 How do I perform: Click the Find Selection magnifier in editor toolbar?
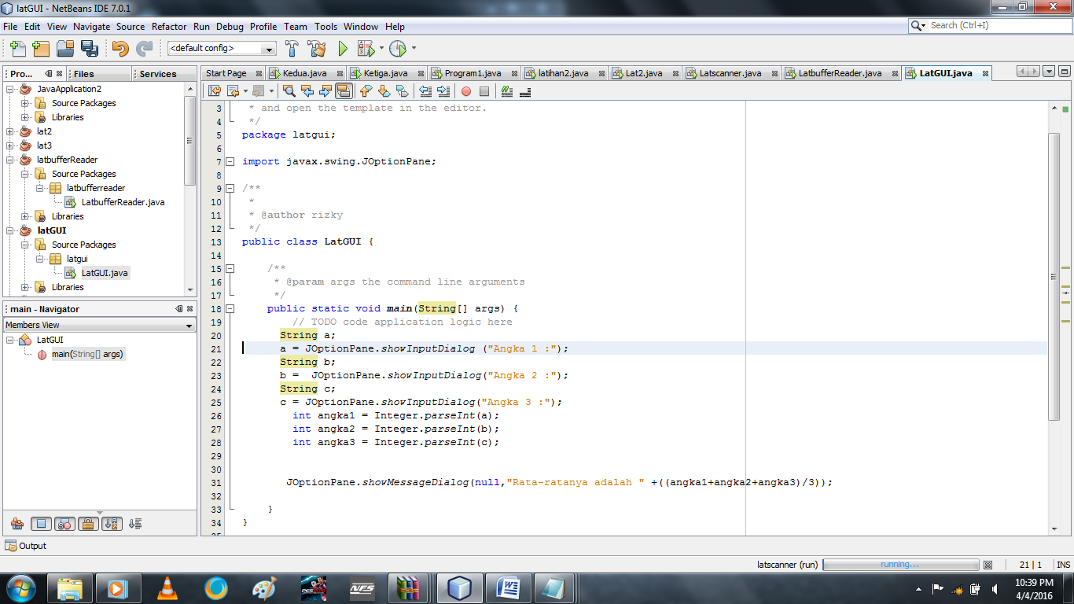point(289,92)
